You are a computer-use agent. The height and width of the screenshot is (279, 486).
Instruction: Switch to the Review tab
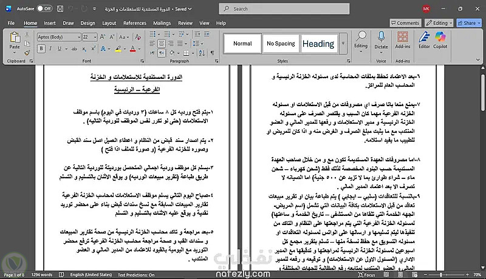click(185, 23)
